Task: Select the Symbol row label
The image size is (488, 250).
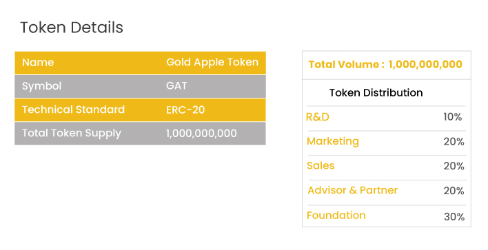Action: point(42,86)
